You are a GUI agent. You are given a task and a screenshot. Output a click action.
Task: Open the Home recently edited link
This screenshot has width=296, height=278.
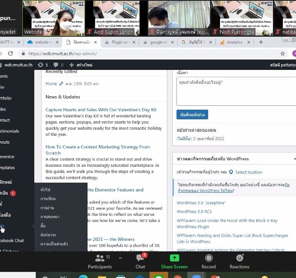coord(51,83)
